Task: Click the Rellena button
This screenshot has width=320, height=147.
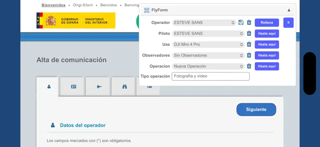Action: click(267, 23)
